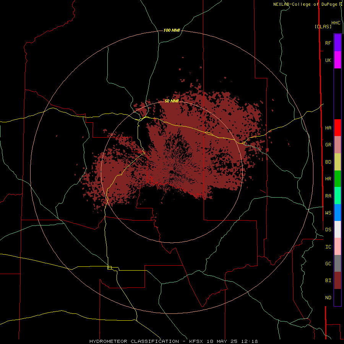Click the HA red legend swatch

click(x=338, y=128)
